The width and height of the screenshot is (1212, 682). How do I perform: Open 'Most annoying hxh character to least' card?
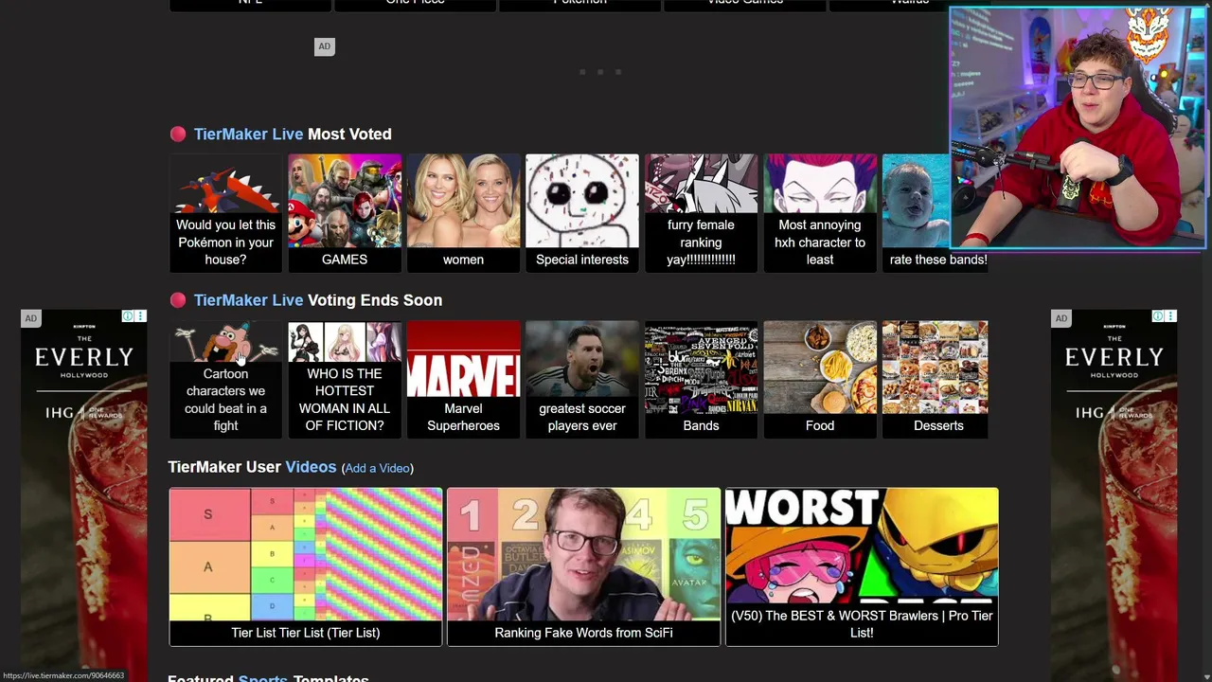click(x=820, y=213)
